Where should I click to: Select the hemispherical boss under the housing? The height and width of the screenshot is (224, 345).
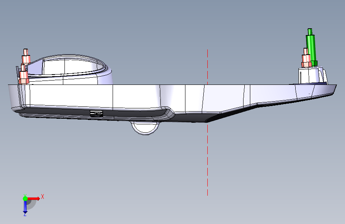point(145,128)
